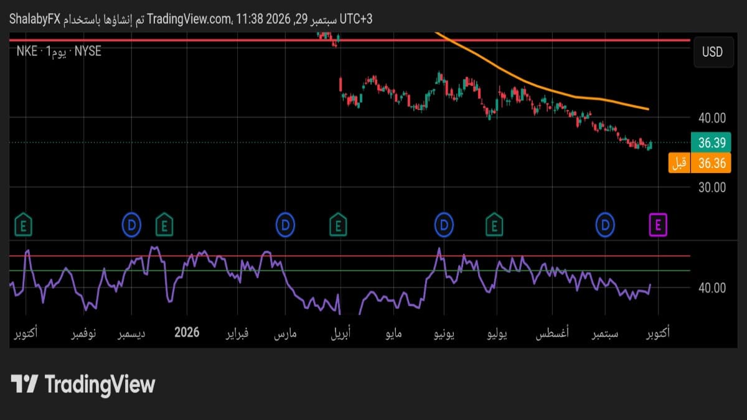Open the dividend D marker above ديسمبر
747x420 pixels.
pos(131,224)
